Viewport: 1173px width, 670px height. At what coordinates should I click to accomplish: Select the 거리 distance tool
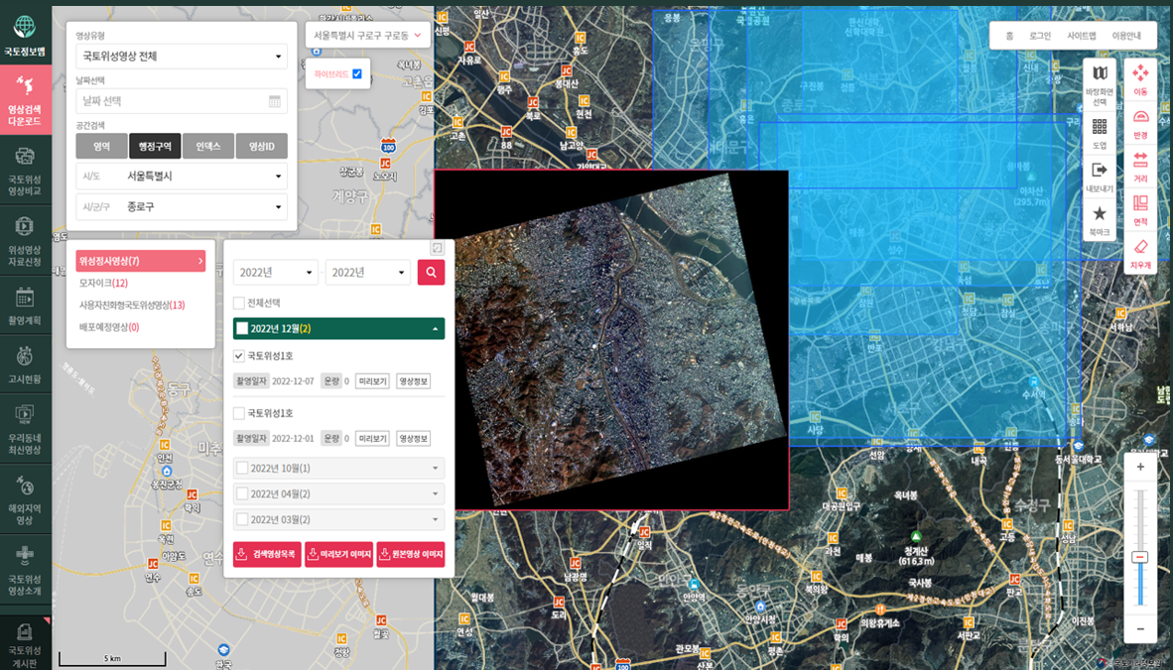click(x=1140, y=167)
